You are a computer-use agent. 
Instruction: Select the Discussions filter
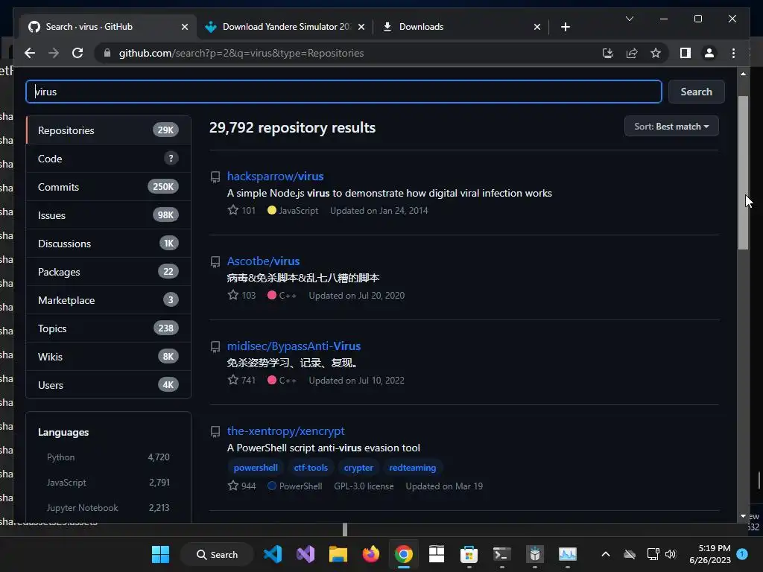tap(108, 244)
